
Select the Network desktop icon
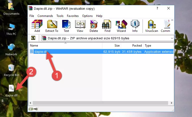click(11, 50)
